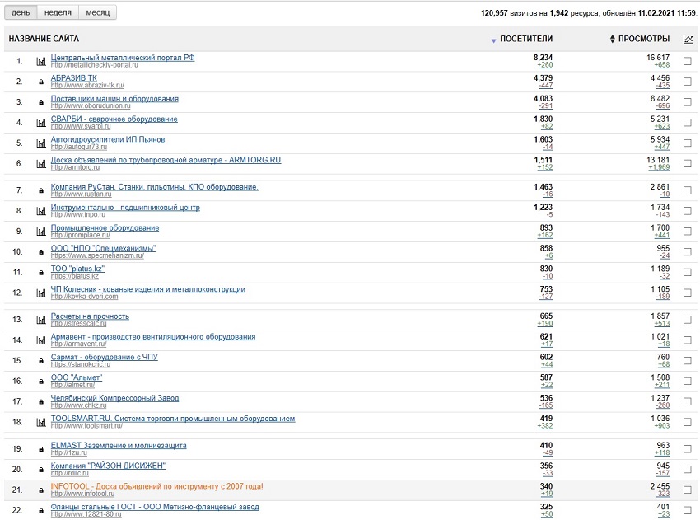The height and width of the screenshot is (520, 700).
Task: Open stats chart icon for Расчеты на прочность
Action: pyautogui.click(x=41, y=321)
